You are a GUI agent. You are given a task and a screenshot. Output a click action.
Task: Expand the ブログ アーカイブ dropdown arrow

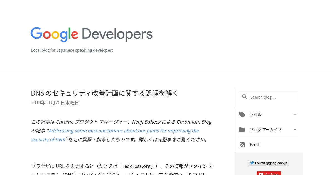pyautogui.click(x=295, y=129)
